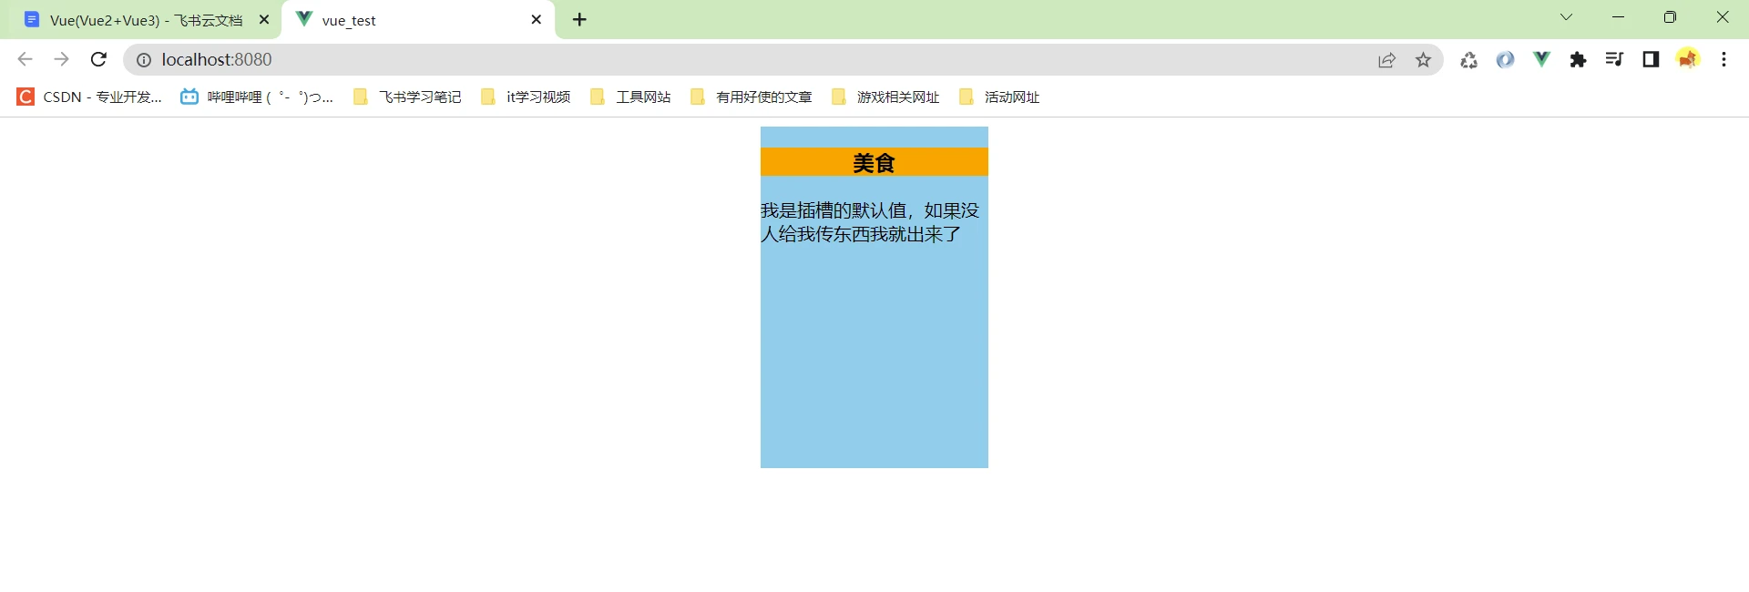
Task: Reload the localhost page
Action: (x=98, y=60)
